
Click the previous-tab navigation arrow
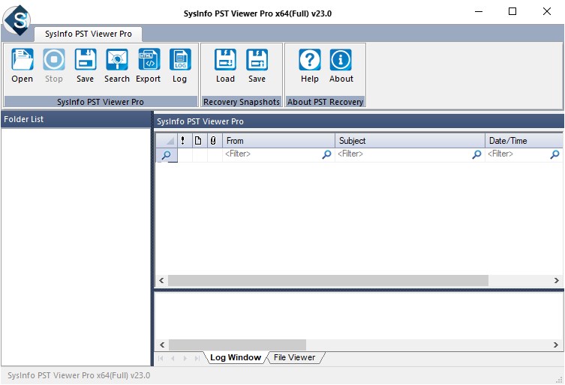pos(173,358)
